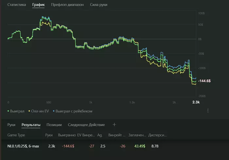Switch to the Позиции tab
The width and height of the screenshot is (229, 160).
pos(54,125)
